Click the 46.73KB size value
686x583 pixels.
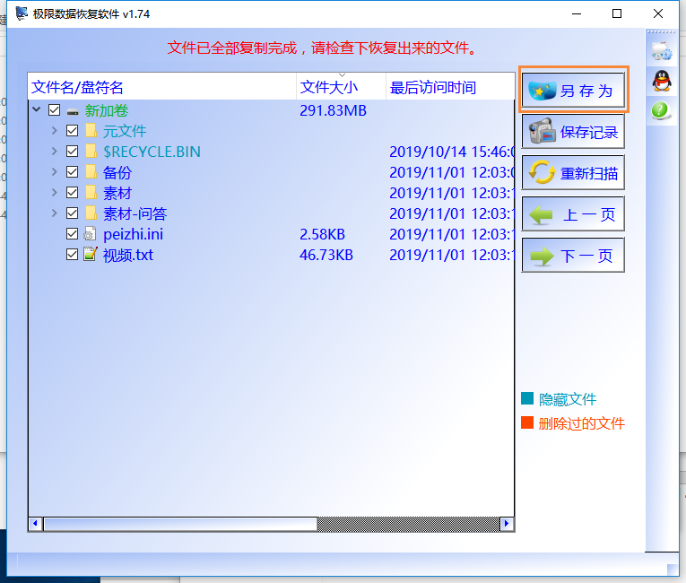pyautogui.click(x=326, y=255)
